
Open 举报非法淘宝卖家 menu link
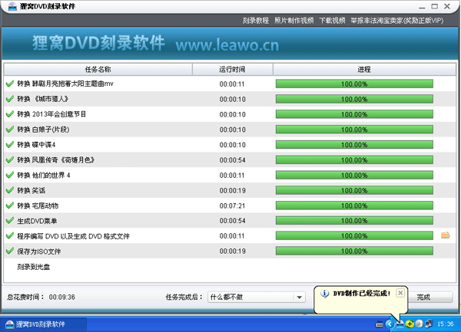pos(397,21)
